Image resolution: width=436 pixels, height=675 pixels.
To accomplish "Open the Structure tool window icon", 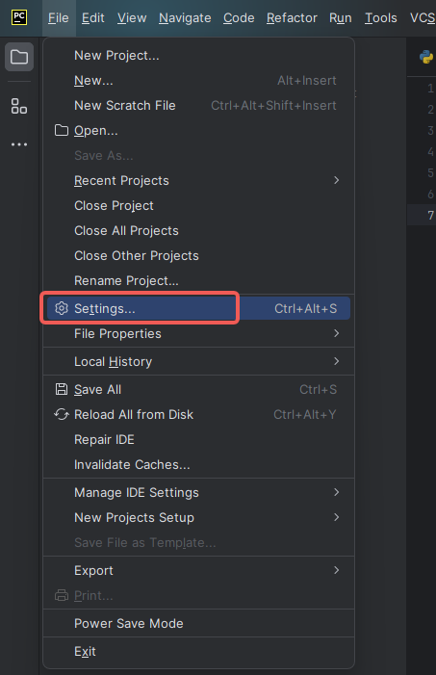I will [19, 106].
